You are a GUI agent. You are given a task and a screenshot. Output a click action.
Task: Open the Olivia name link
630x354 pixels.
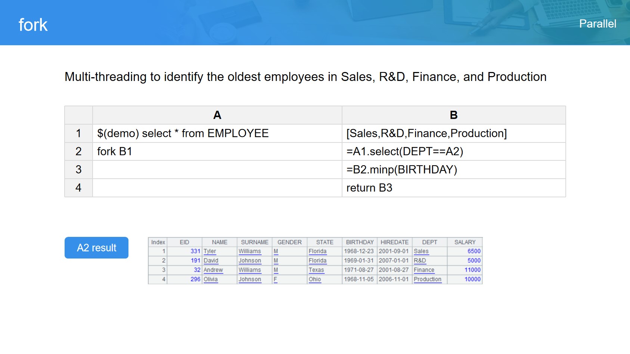point(211,279)
